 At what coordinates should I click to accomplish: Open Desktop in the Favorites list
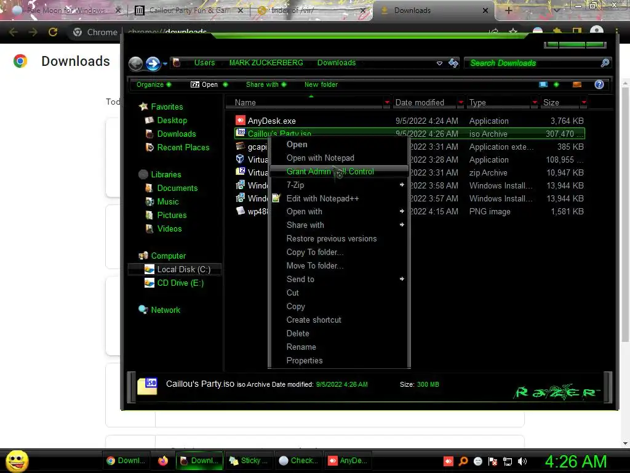pos(172,120)
